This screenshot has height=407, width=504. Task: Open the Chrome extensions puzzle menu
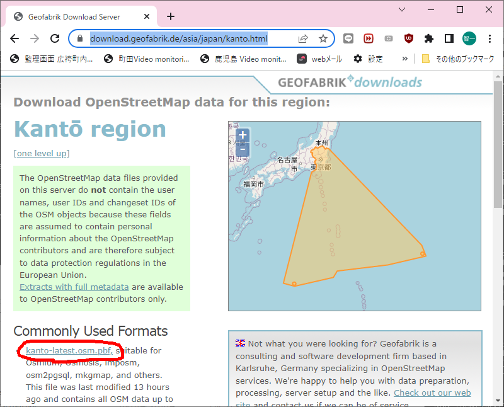[429, 38]
